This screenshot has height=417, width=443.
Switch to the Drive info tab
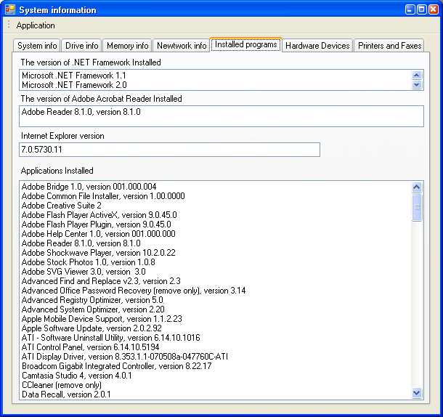[81, 46]
